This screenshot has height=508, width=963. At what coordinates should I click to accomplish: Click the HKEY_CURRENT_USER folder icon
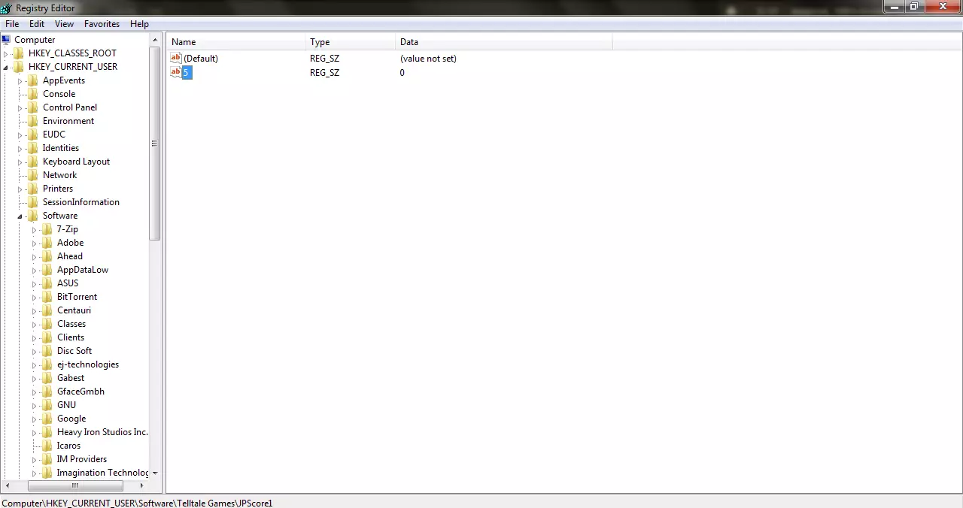tap(19, 67)
